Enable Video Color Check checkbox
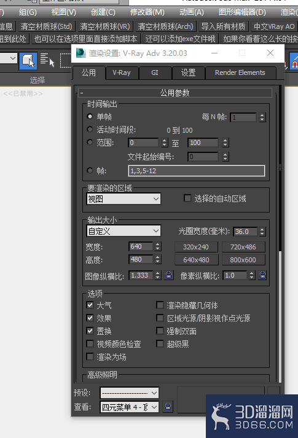This screenshot has height=438, width=298. click(x=90, y=343)
